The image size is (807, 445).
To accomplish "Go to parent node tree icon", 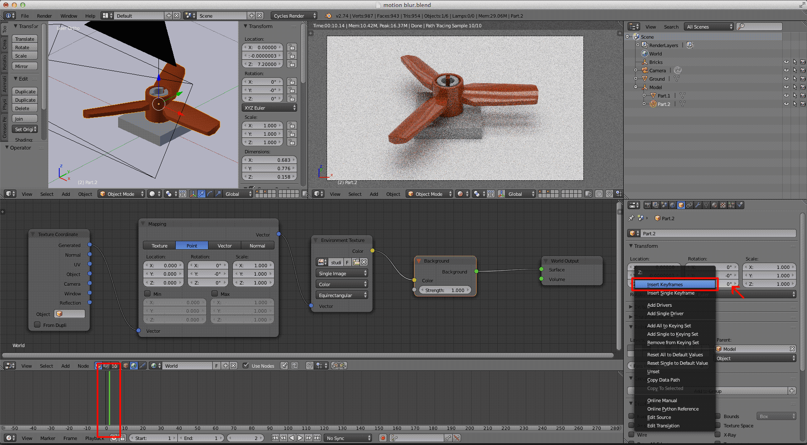I will pyautogui.click(x=295, y=366).
